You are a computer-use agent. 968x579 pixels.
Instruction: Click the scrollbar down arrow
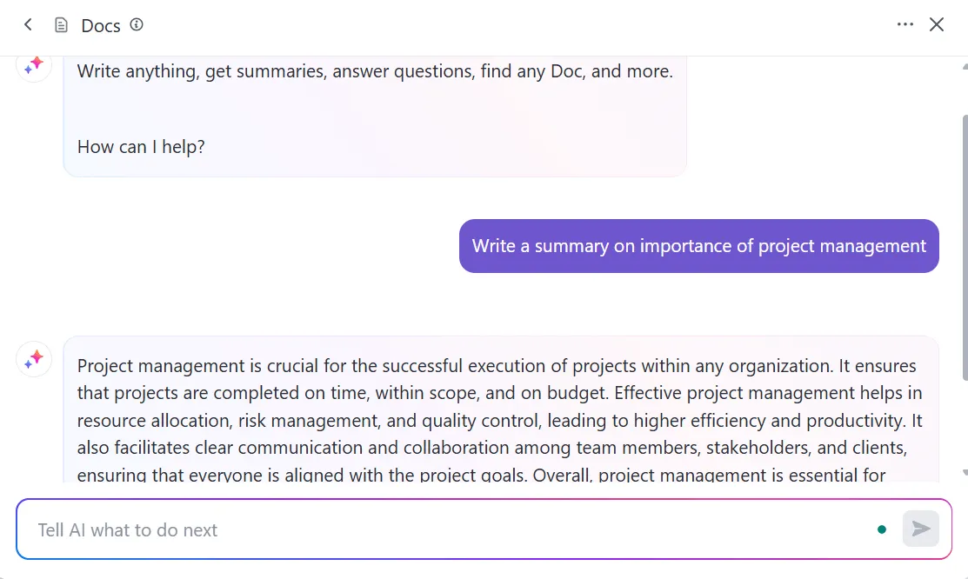965,473
